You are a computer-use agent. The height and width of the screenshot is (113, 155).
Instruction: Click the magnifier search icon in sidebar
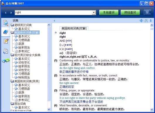pos(6,23)
